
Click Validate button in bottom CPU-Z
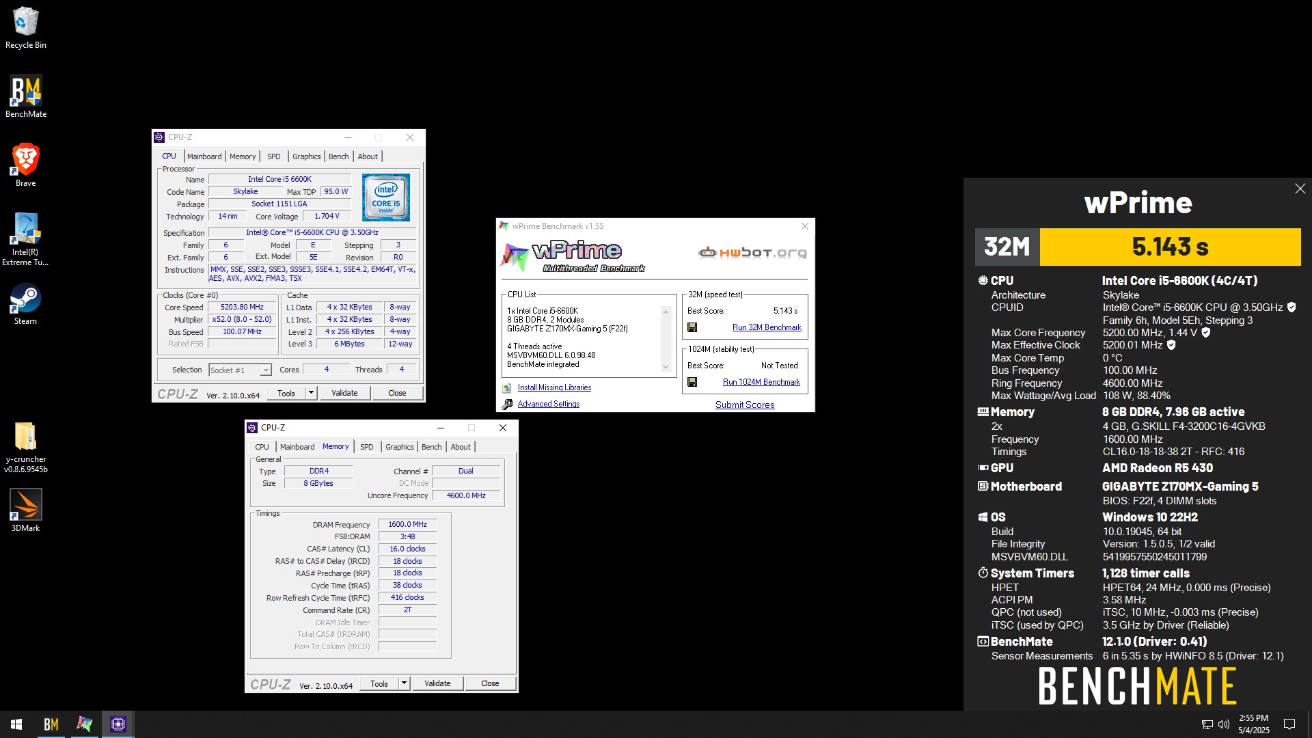(x=437, y=683)
